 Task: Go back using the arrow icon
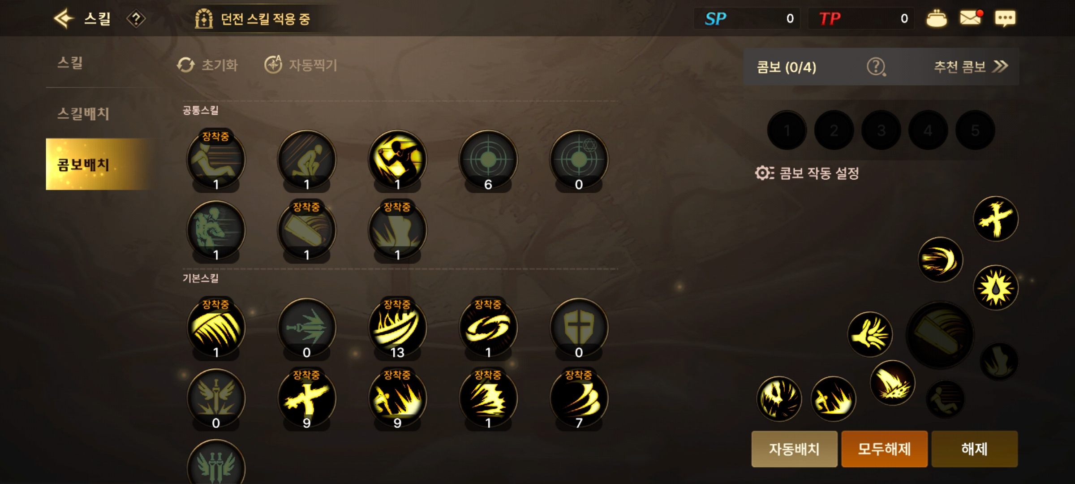[x=64, y=18]
